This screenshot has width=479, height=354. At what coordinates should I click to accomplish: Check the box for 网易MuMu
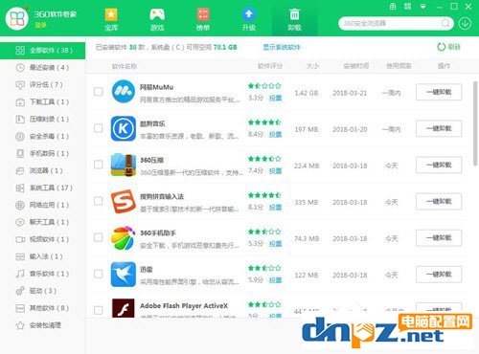(99, 92)
